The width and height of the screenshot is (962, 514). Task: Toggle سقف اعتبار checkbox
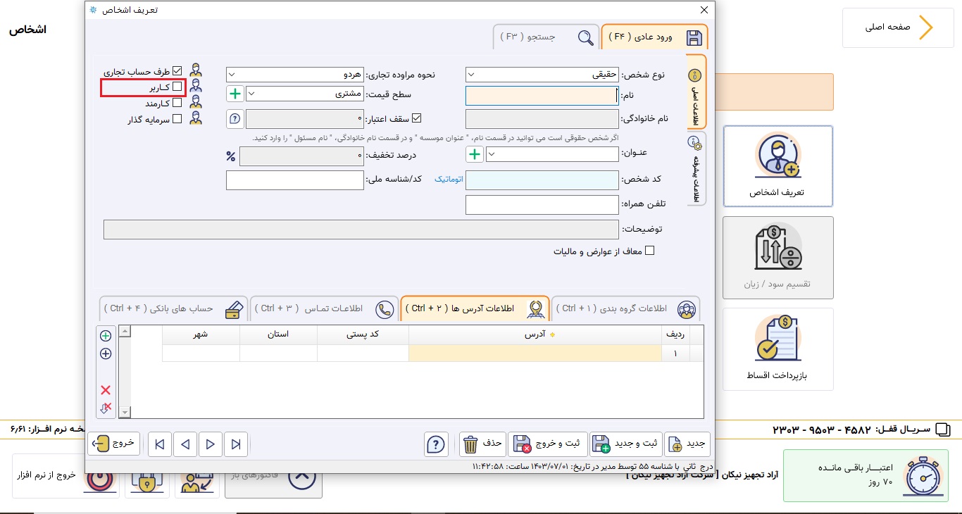click(417, 119)
